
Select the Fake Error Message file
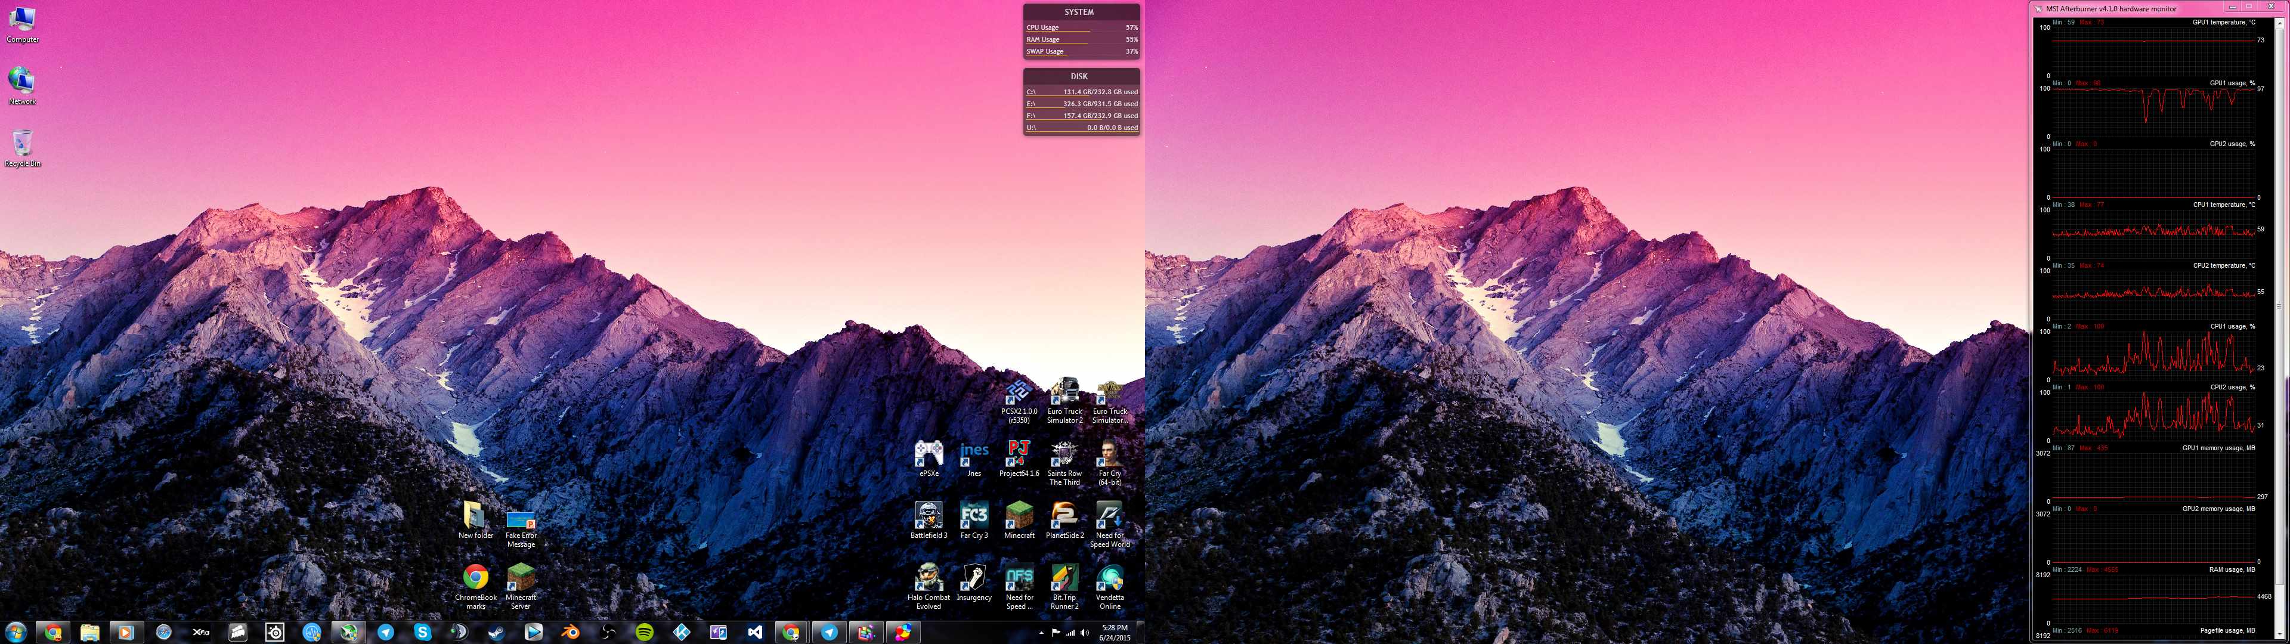click(x=521, y=528)
